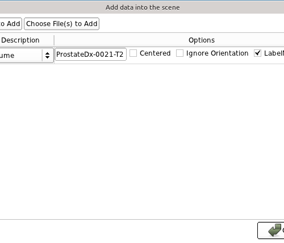Enable the Ignore Orientation checkbox
Viewport: 284px width, 243px height.
pyautogui.click(x=179, y=53)
